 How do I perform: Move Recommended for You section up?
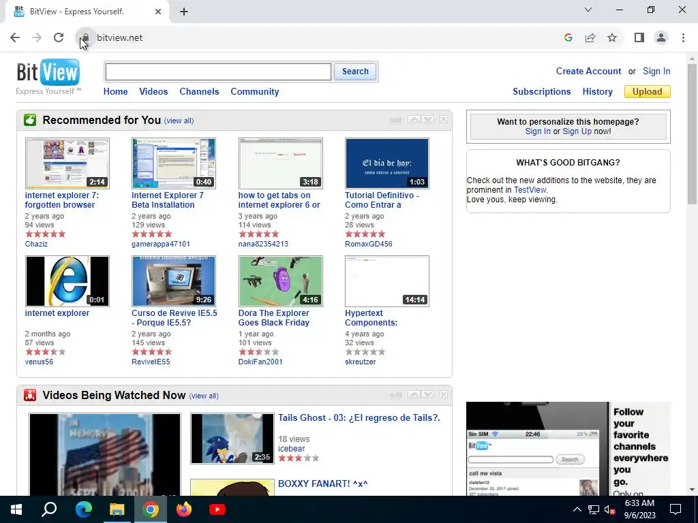(x=414, y=119)
